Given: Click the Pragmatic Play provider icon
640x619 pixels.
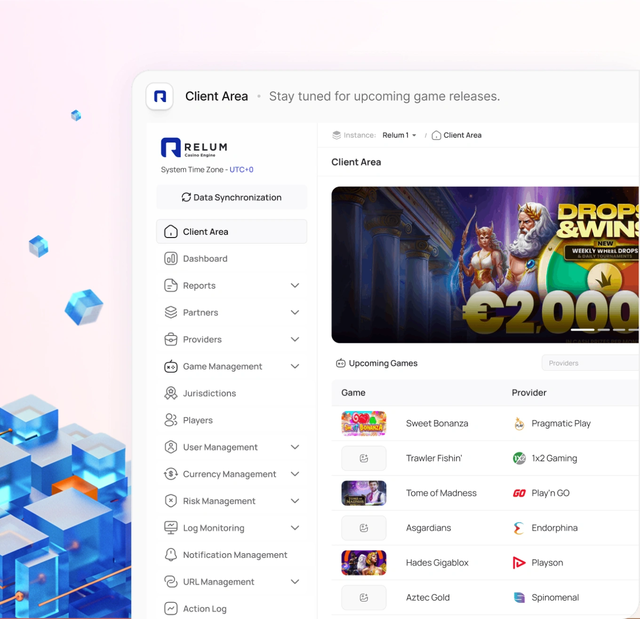Looking at the screenshot, I should pyautogui.click(x=519, y=424).
